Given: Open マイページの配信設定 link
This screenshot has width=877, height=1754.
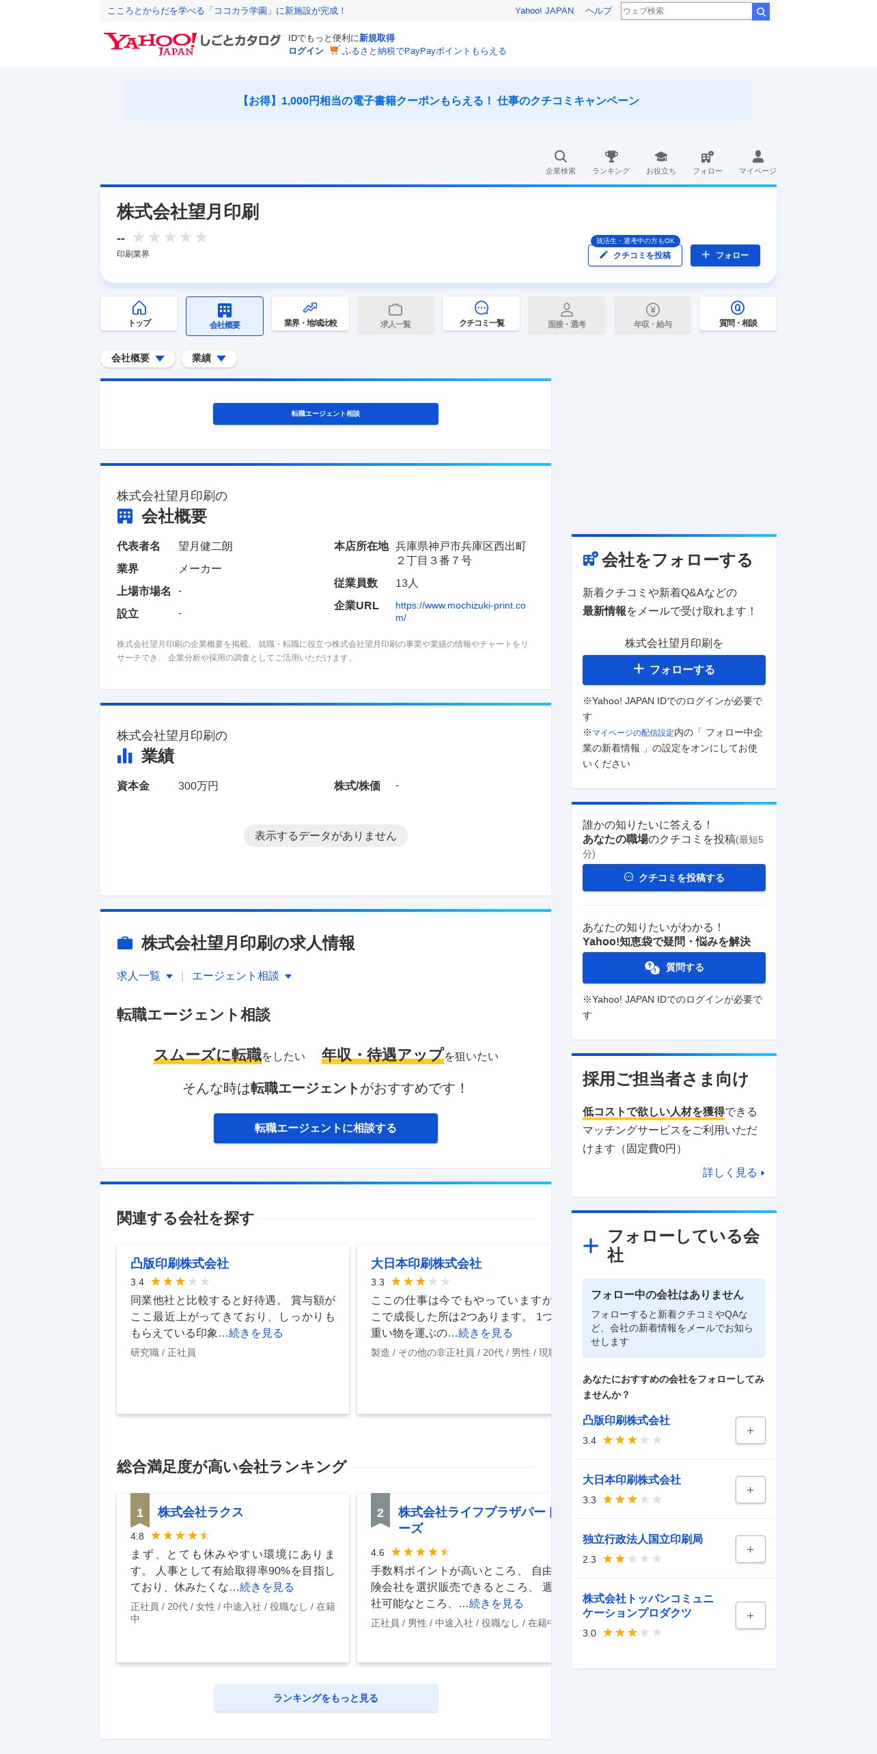Looking at the screenshot, I should 633,732.
